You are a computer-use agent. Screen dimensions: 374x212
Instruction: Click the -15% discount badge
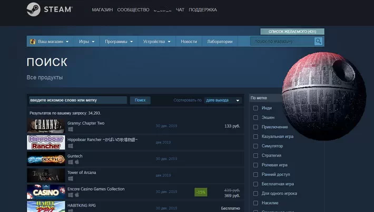201,192
